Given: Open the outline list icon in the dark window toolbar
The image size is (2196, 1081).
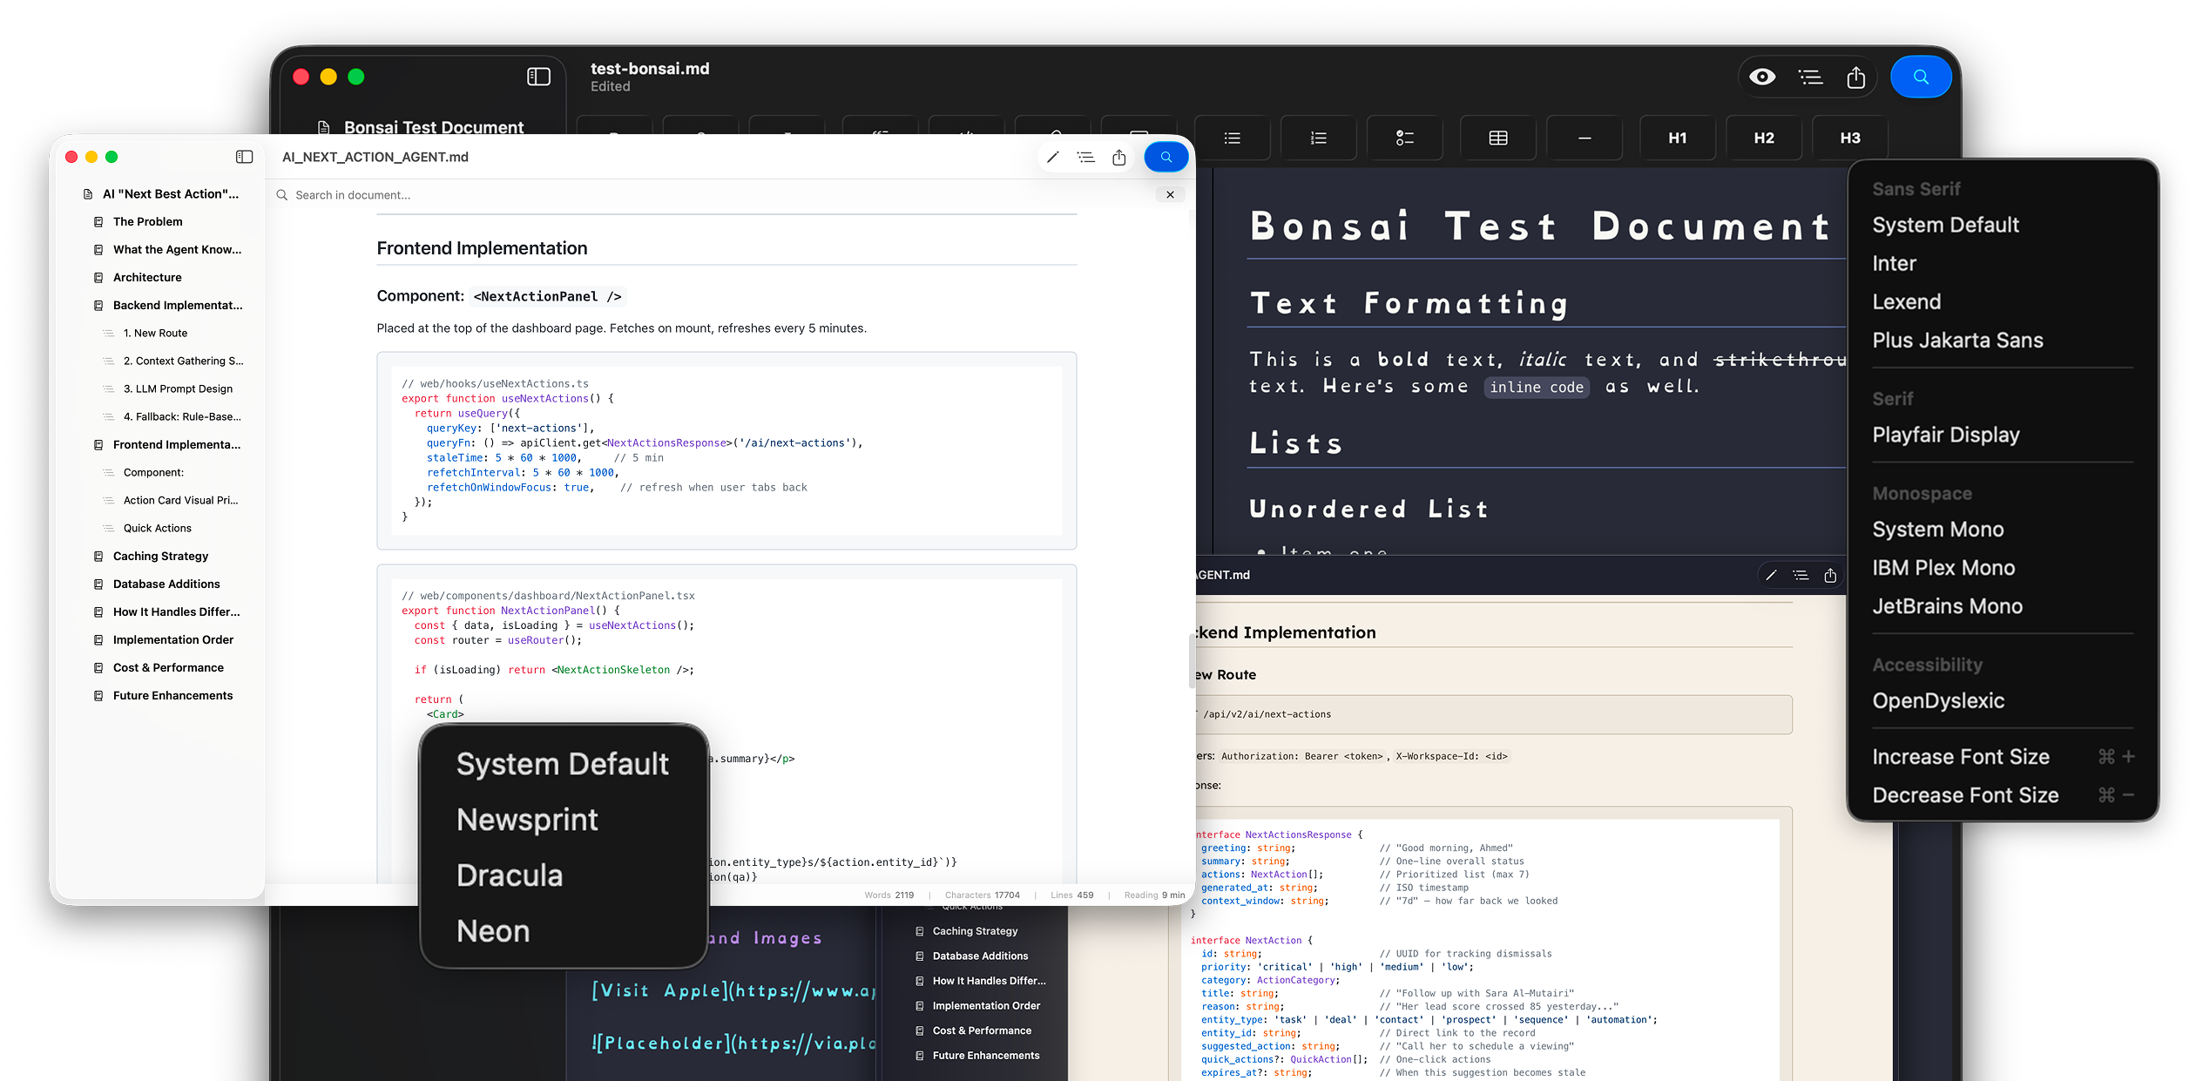Looking at the screenshot, I should [1810, 77].
